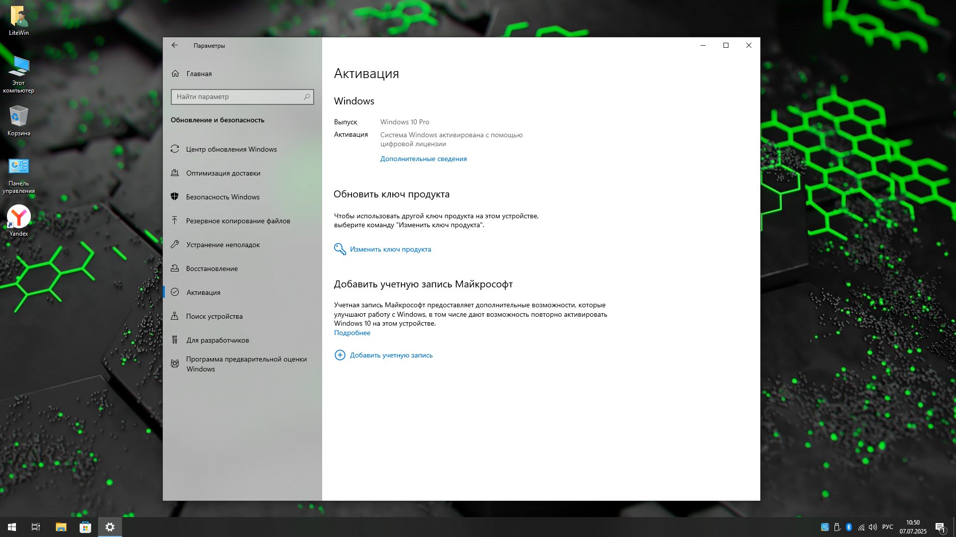Click the Подробнее link

coord(352,333)
